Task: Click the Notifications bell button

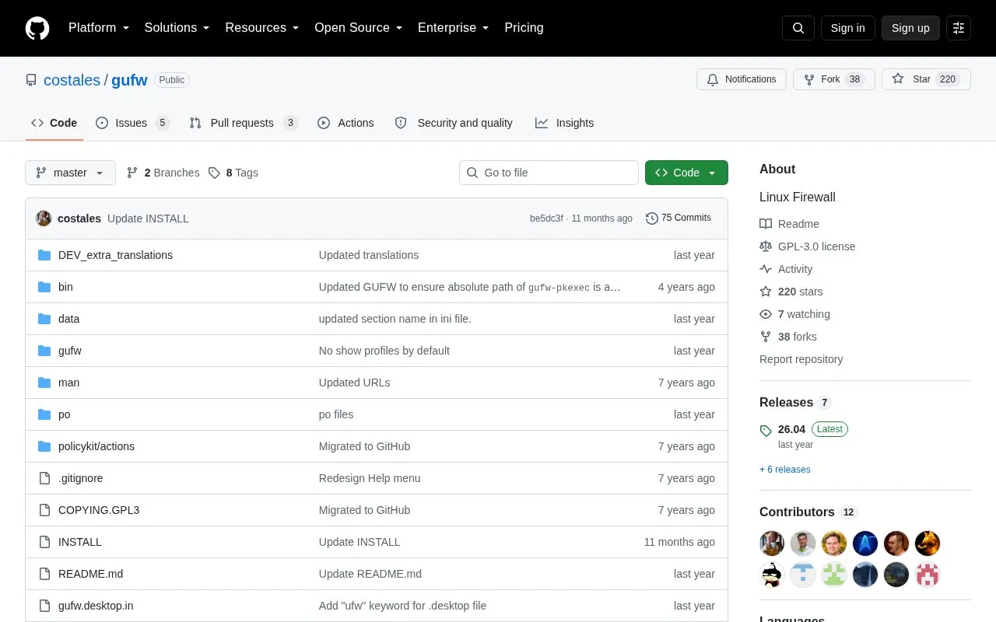Action: (742, 79)
